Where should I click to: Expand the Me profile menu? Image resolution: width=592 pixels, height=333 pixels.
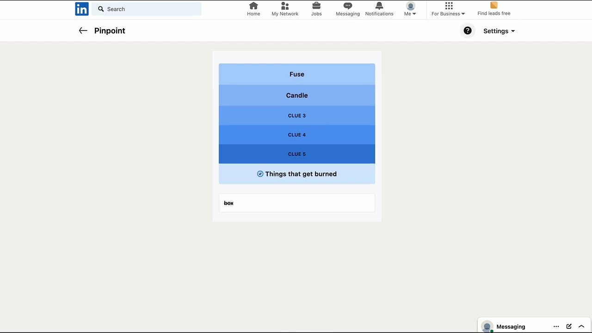(410, 9)
